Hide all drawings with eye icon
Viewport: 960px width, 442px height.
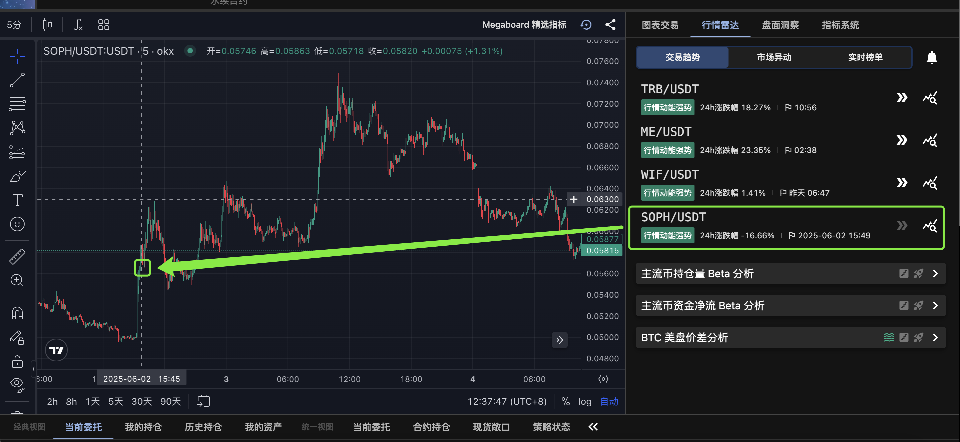17,384
